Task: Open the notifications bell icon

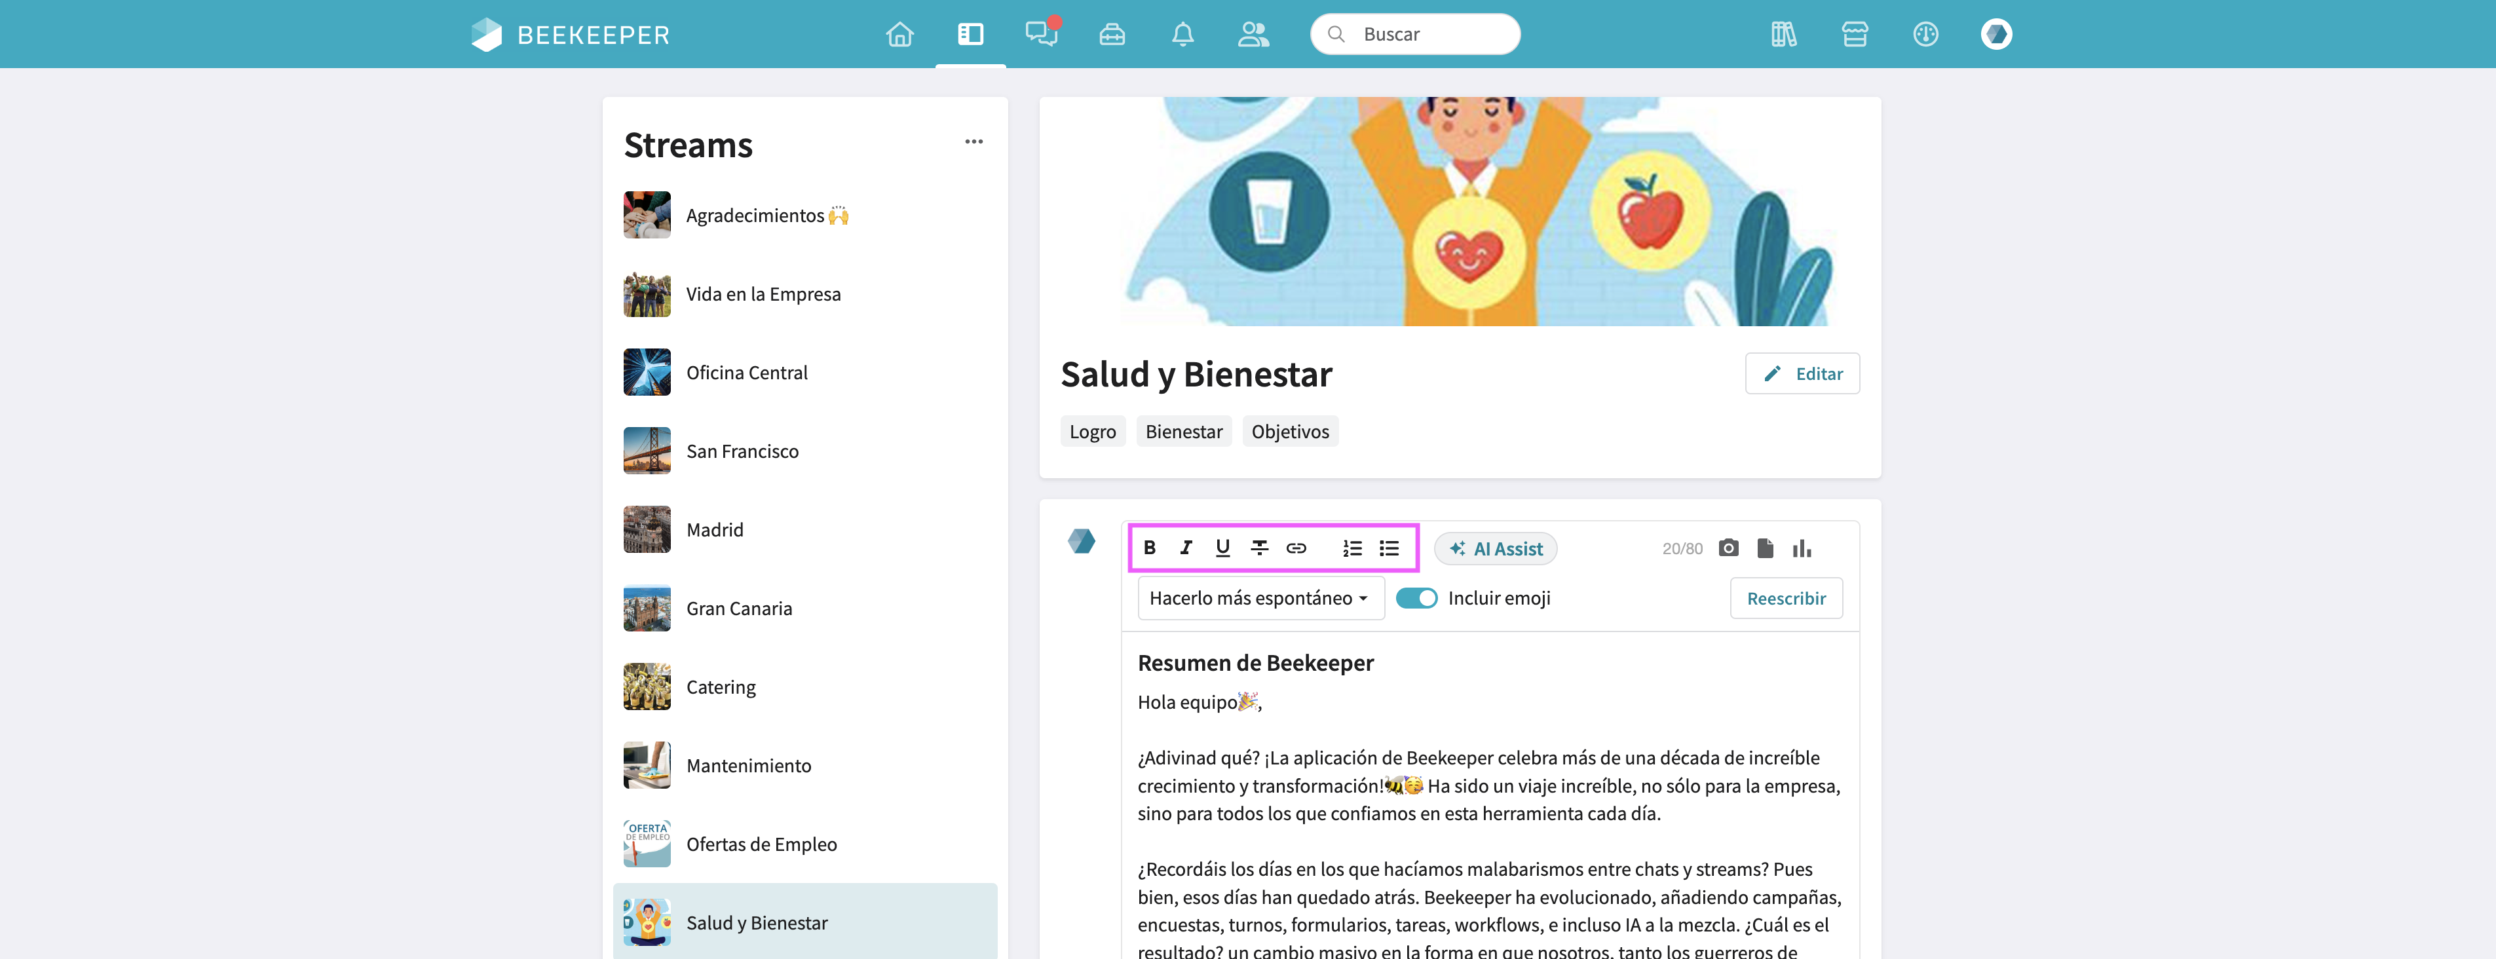Action: click(1182, 34)
